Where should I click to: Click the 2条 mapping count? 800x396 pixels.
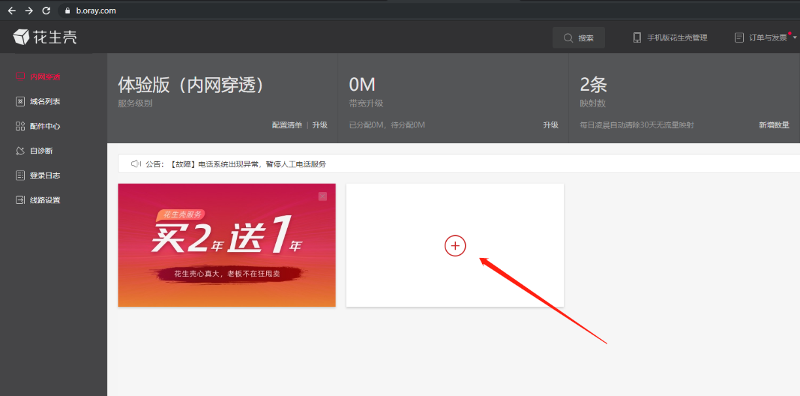click(594, 84)
